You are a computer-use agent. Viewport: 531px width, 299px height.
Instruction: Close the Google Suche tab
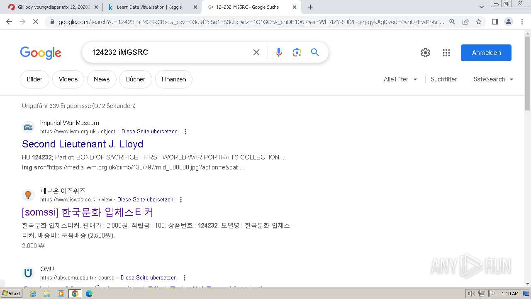[295, 7]
